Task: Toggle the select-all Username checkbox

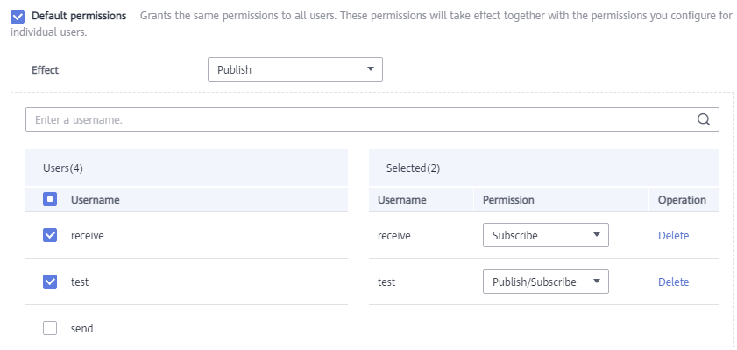Action: (50, 199)
